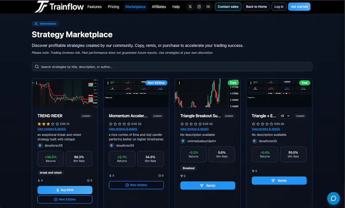Click the Marketplace breadcrumb badge
The height and width of the screenshot is (208, 345).
coord(45,24)
